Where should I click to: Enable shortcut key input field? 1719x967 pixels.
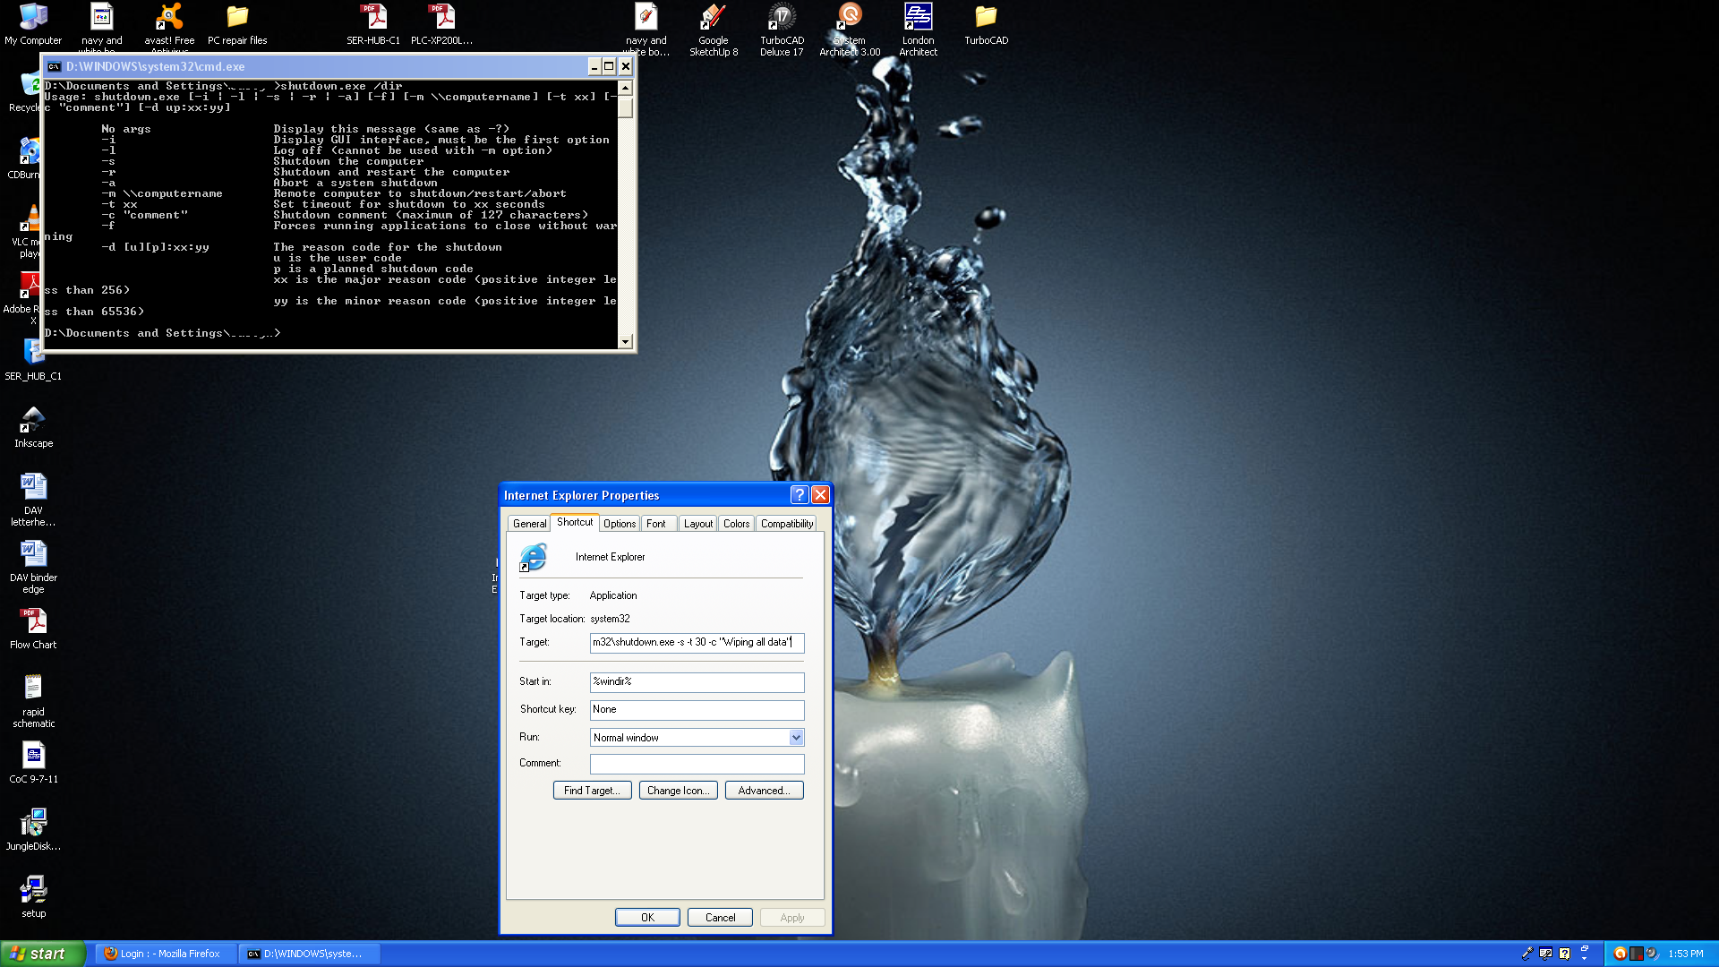[697, 708]
